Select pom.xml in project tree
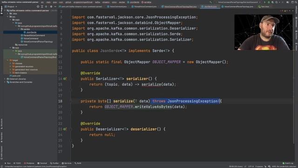The height and width of the screenshot is (168, 298). (16, 76)
